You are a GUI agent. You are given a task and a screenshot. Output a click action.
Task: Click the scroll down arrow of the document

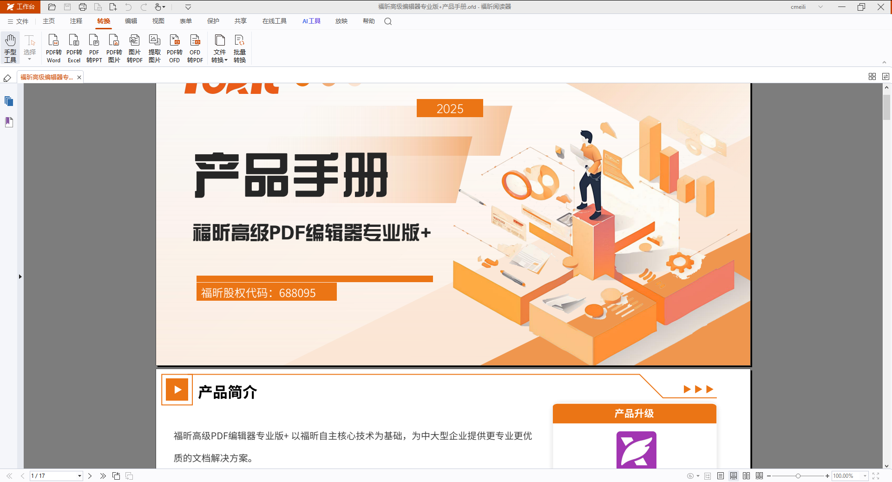[886, 466]
